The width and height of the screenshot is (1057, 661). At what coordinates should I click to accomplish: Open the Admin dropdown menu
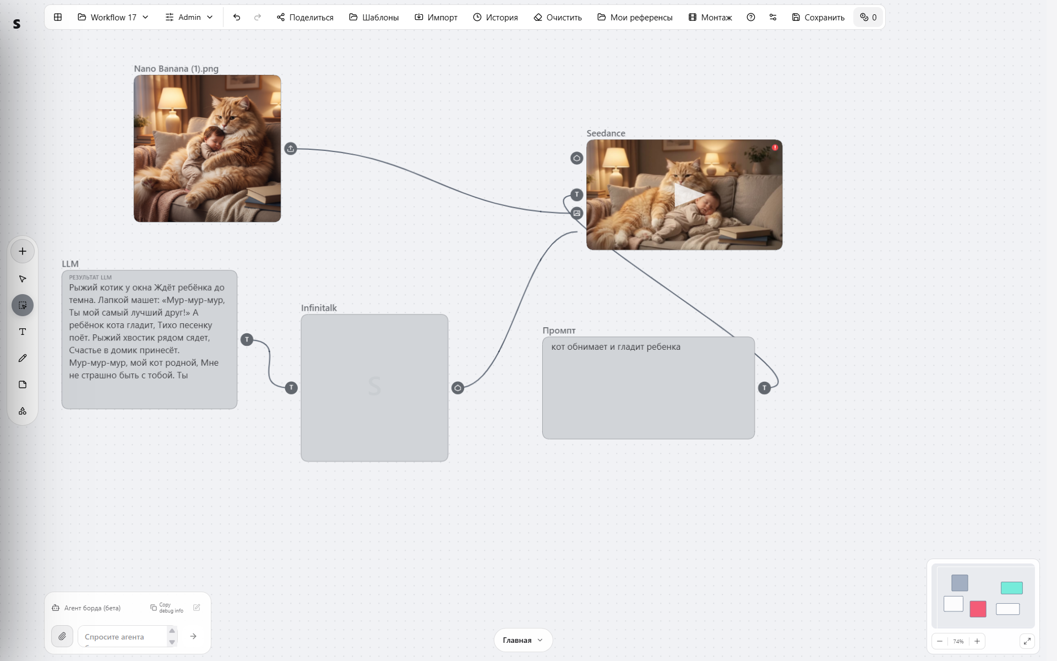pyautogui.click(x=189, y=17)
